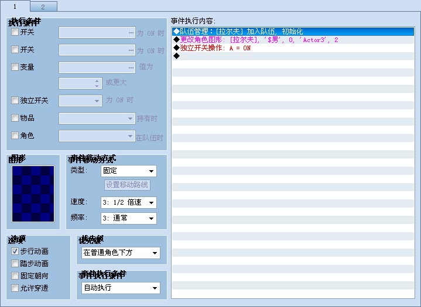Open the 频率 frequency dropdown
Viewport: 421px width, 307px height.
[129, 218]
